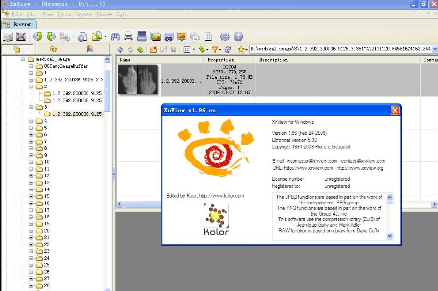Click the Print toolbar icon
This screenshot has width=438, height=291.
[x=129, y=37]
